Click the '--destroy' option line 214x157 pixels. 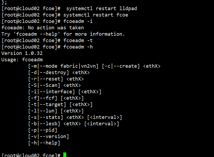pyautogui.click(x=59, y=73)
